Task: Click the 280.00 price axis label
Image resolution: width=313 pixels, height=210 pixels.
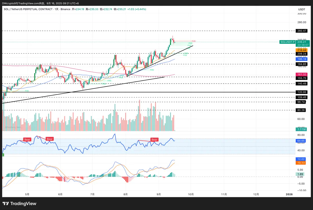Action: point(302,22)
